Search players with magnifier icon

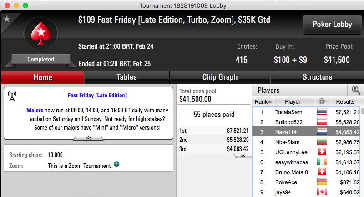click(x=356, y=90)
